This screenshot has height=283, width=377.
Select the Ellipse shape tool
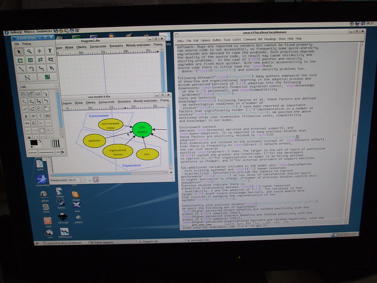30,60
